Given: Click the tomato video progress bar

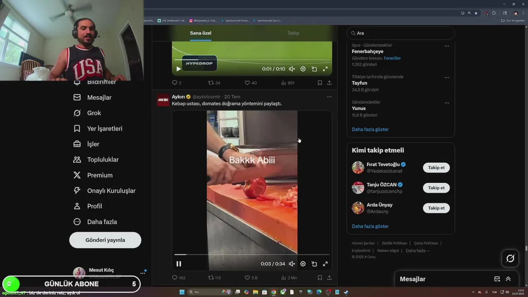Looking at the screenshot, I should 252,255.
